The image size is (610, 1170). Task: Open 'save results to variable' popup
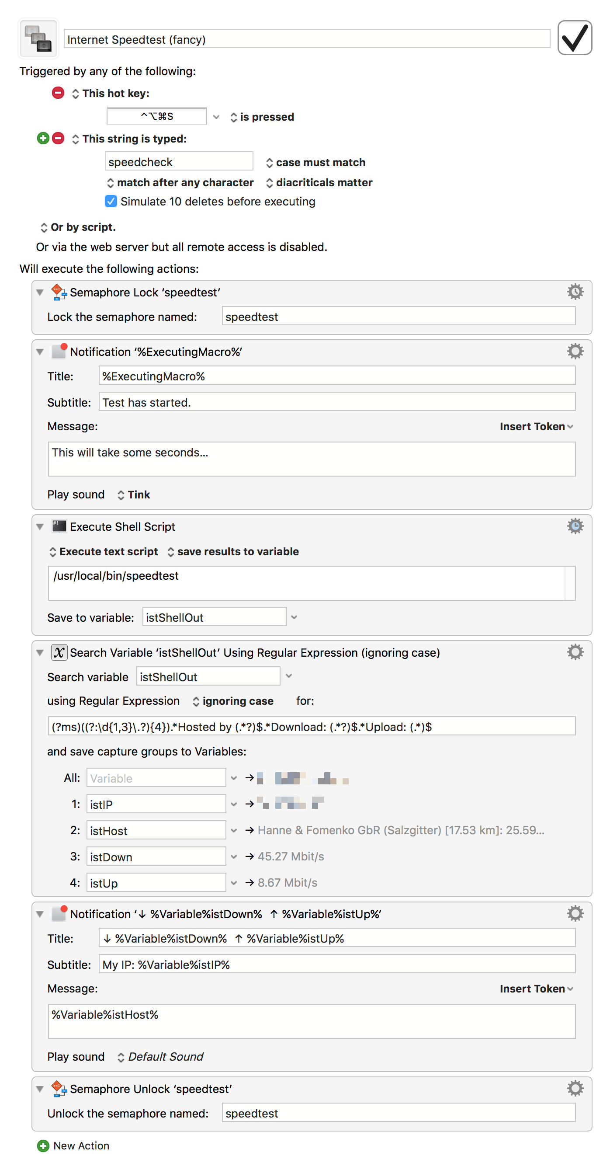pyautogui.click(x=233, y=551)
